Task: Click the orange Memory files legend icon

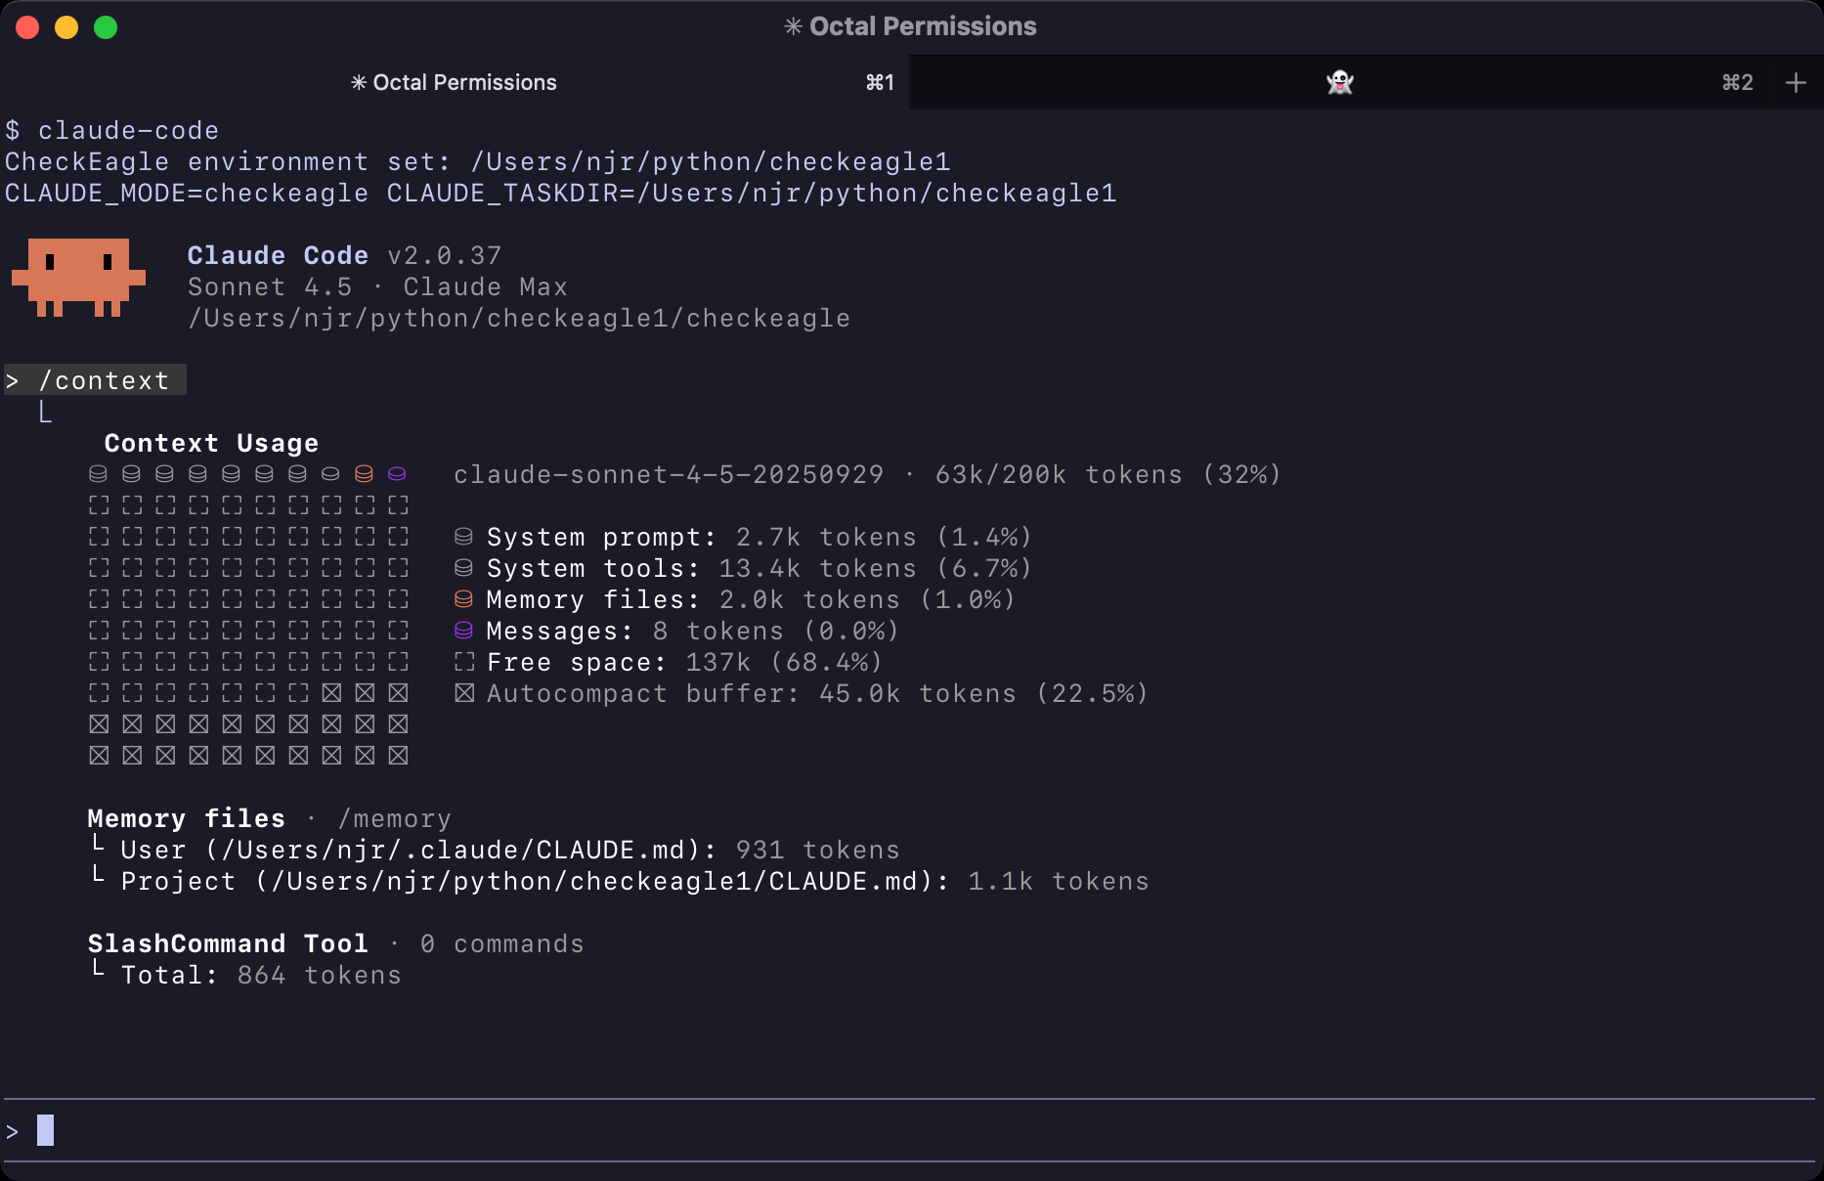Action: point(464,599)
